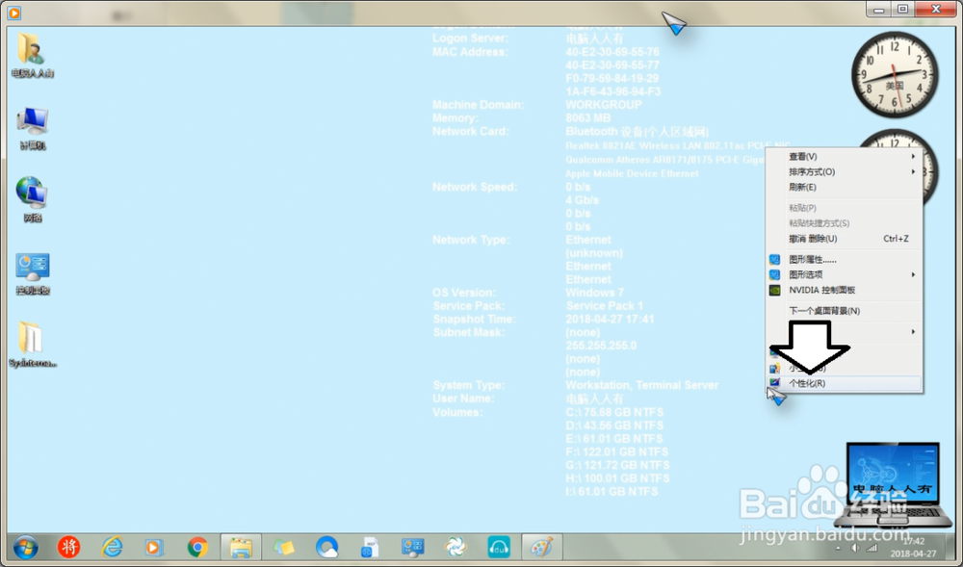Open the du headphones music taskbar icon
The image size is (963, 567).
coord(499,547)
